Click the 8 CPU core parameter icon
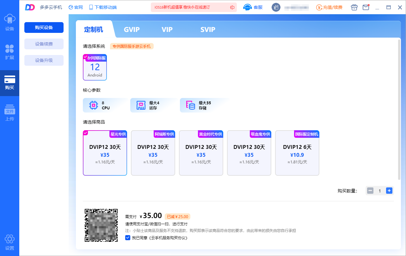This screenshot has height=256, width=406. (x=94, y=105)
